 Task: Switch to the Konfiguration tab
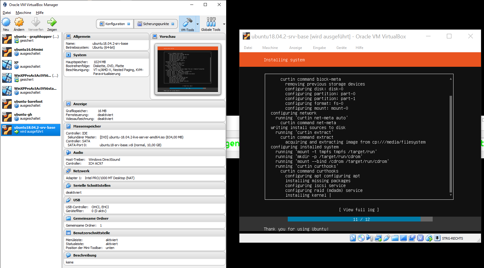click(115, 24)
